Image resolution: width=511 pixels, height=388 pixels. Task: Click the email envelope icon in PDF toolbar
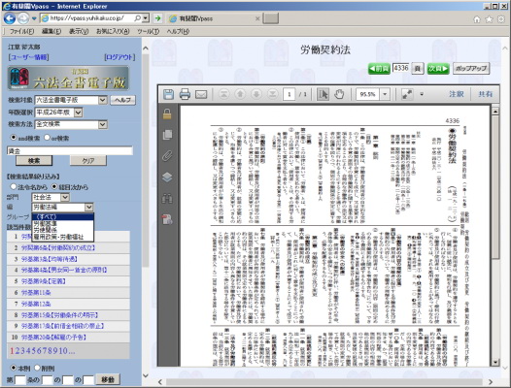[x=201, y=94]
